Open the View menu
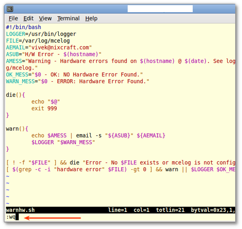Image resolution: width=242 pixels, height=229 pixels. [x=45, y=19]
